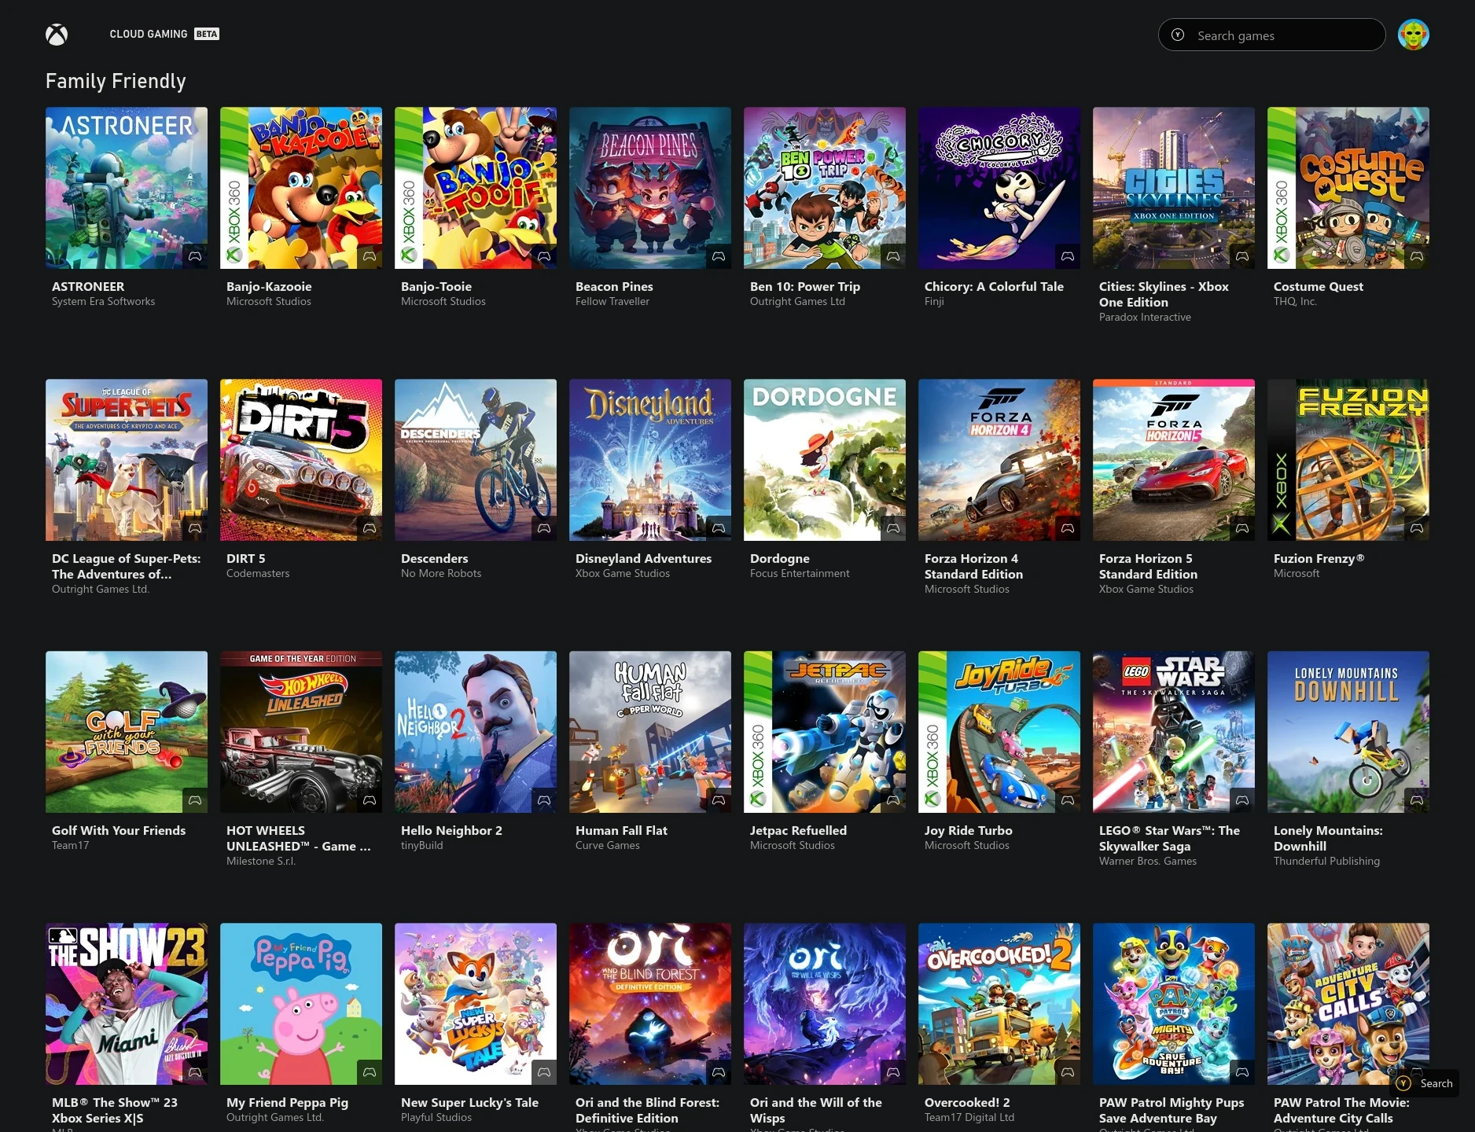Click the Y Search button at bottom right

[1425, 1083]
